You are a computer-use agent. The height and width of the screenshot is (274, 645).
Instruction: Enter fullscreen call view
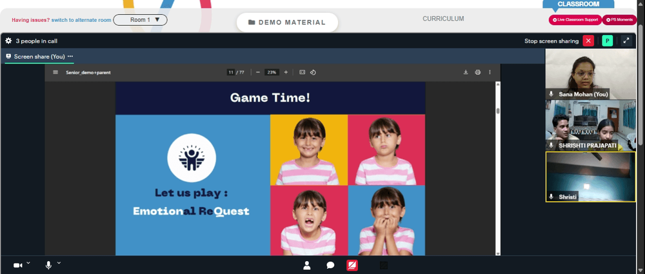pyautogui.click(x=626, y=41)
